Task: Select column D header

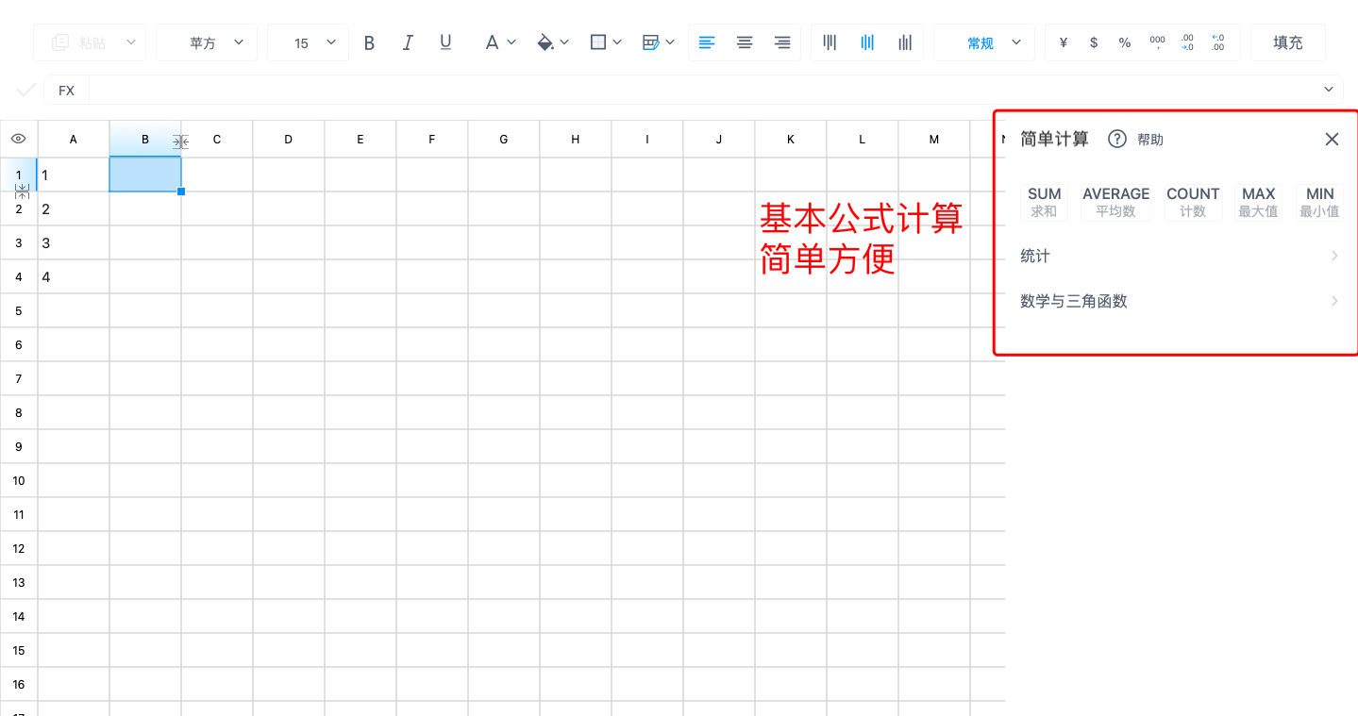Action: (289, 139)
